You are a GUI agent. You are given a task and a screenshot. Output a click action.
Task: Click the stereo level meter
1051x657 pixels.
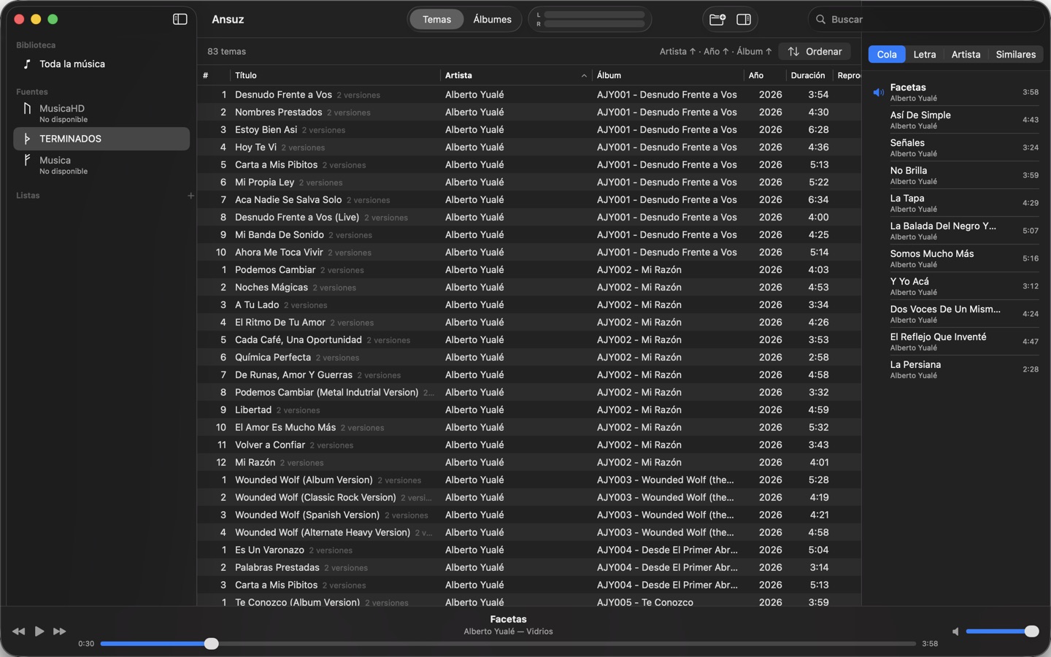point(590,19)
